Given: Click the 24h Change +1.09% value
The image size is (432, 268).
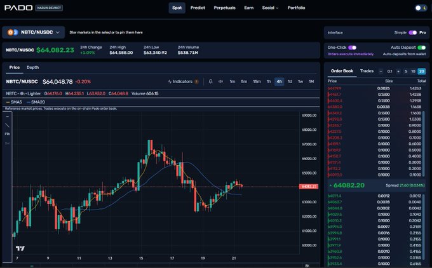Looking at the screenshot, I should [88, 53].
